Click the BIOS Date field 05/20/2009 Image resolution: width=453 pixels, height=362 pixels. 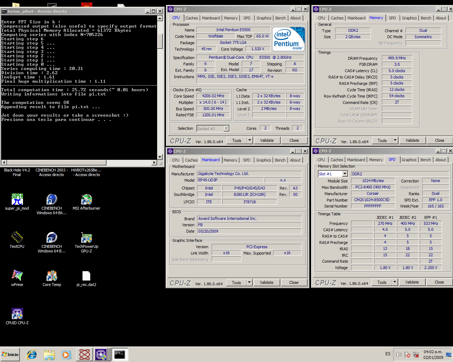click(x=250, y=231)
